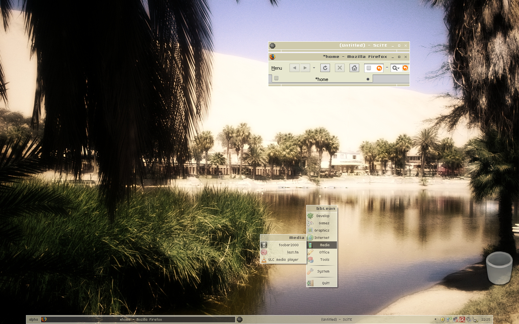Open the recycle bin on the desktop

(x=499, y=268)
